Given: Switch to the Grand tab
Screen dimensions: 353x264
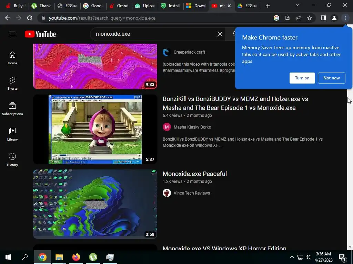Looking at the screenshot, I should tap(119, 6).
